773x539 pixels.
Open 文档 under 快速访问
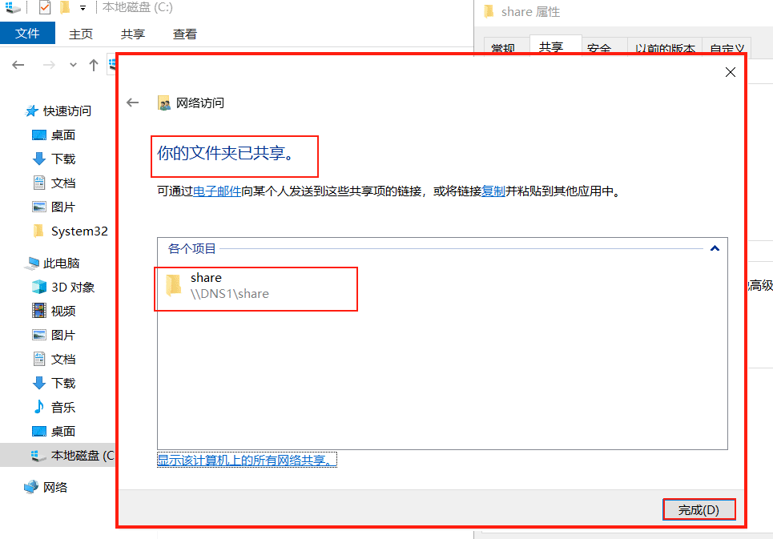[x=63, y=183]
